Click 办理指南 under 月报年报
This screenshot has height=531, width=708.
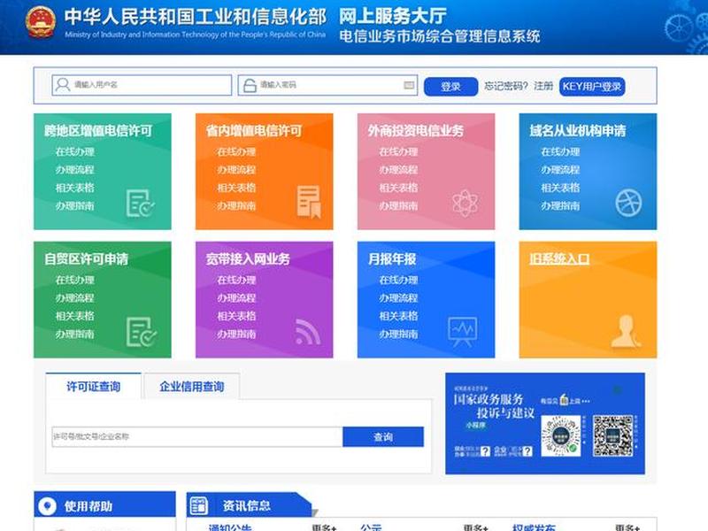click(399, 335)
